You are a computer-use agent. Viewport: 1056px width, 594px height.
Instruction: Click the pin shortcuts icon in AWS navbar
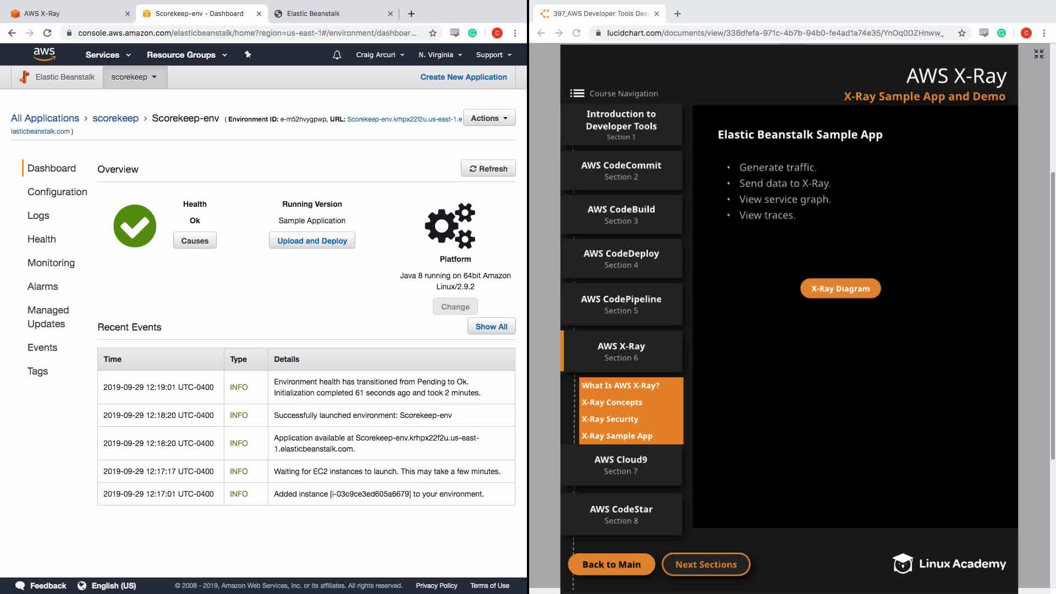[x=248, y=54]
